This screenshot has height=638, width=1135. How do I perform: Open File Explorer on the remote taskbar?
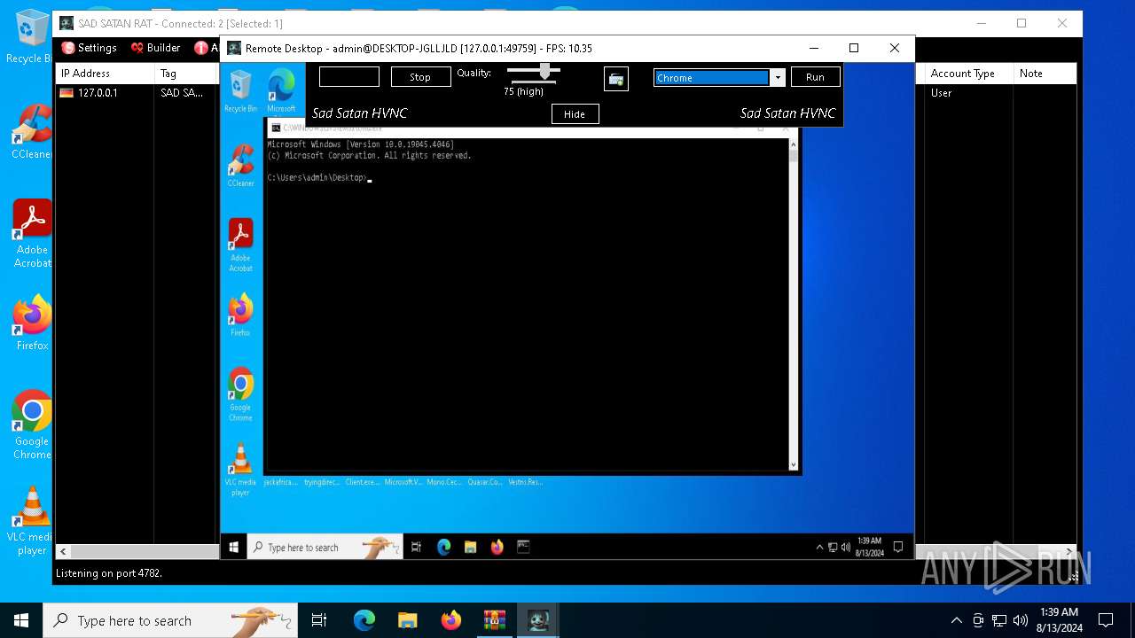pyautogui.click(x=470, y=547)
